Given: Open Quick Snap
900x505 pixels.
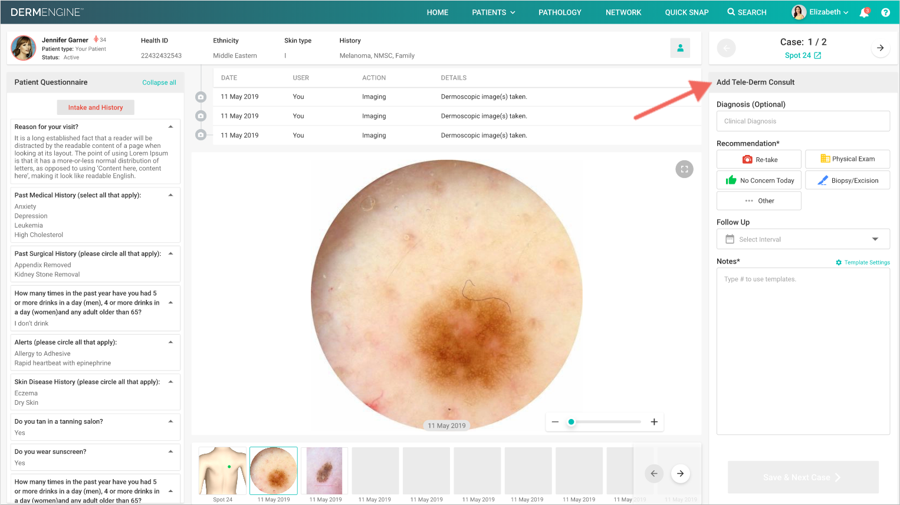Looking at the screenshot, I should click(687, 12).
